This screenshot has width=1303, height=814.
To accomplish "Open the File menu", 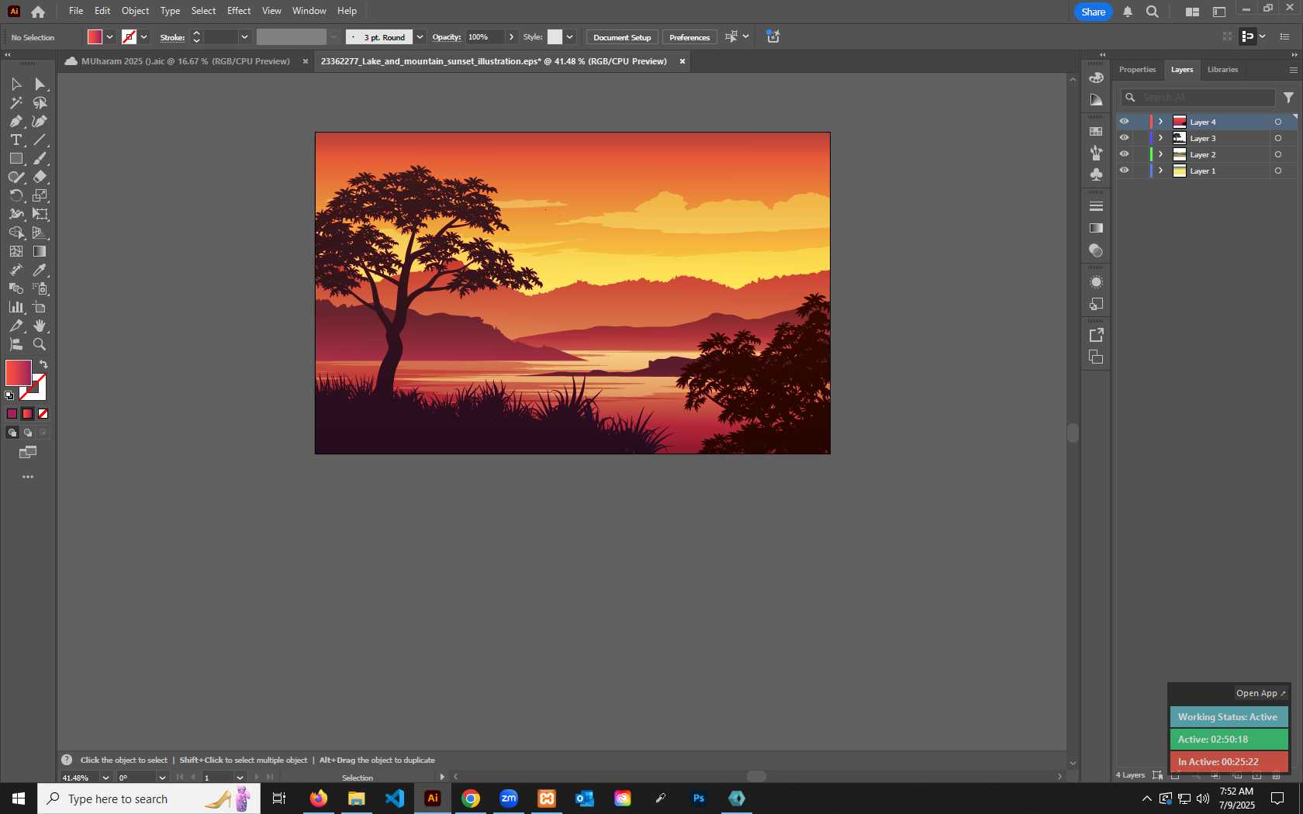I will pos(76,11).
